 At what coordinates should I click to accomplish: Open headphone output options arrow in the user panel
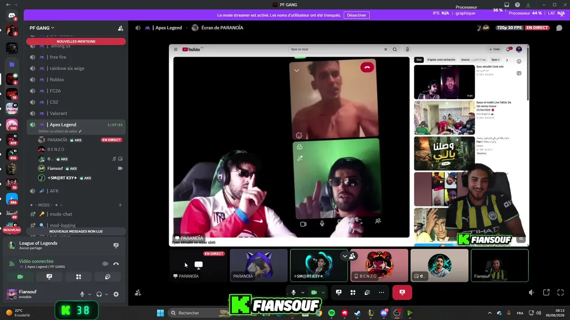coord(106,294)
